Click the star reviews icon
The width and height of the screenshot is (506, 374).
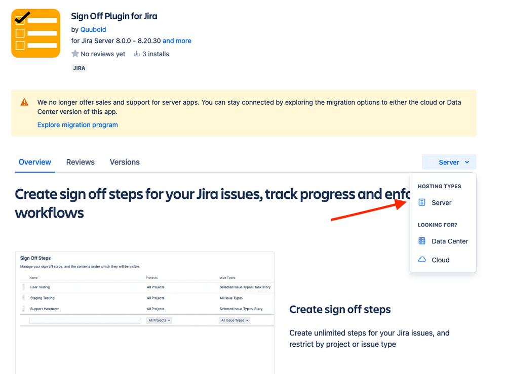75,54
